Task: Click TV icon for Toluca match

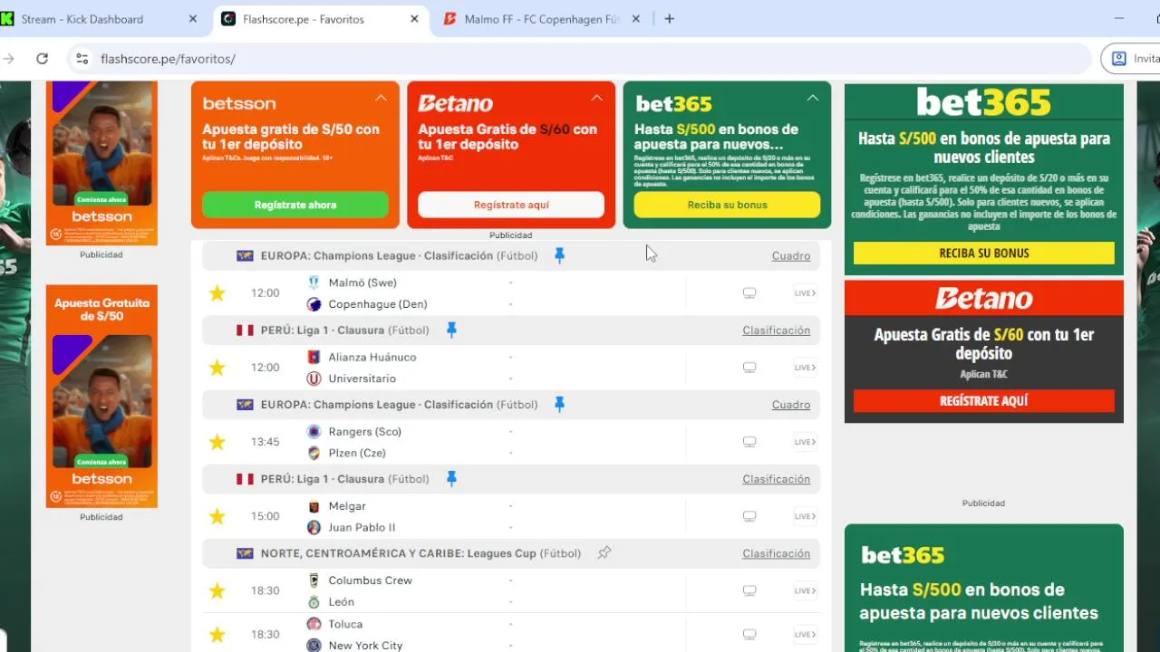Action: coord(749,635)
